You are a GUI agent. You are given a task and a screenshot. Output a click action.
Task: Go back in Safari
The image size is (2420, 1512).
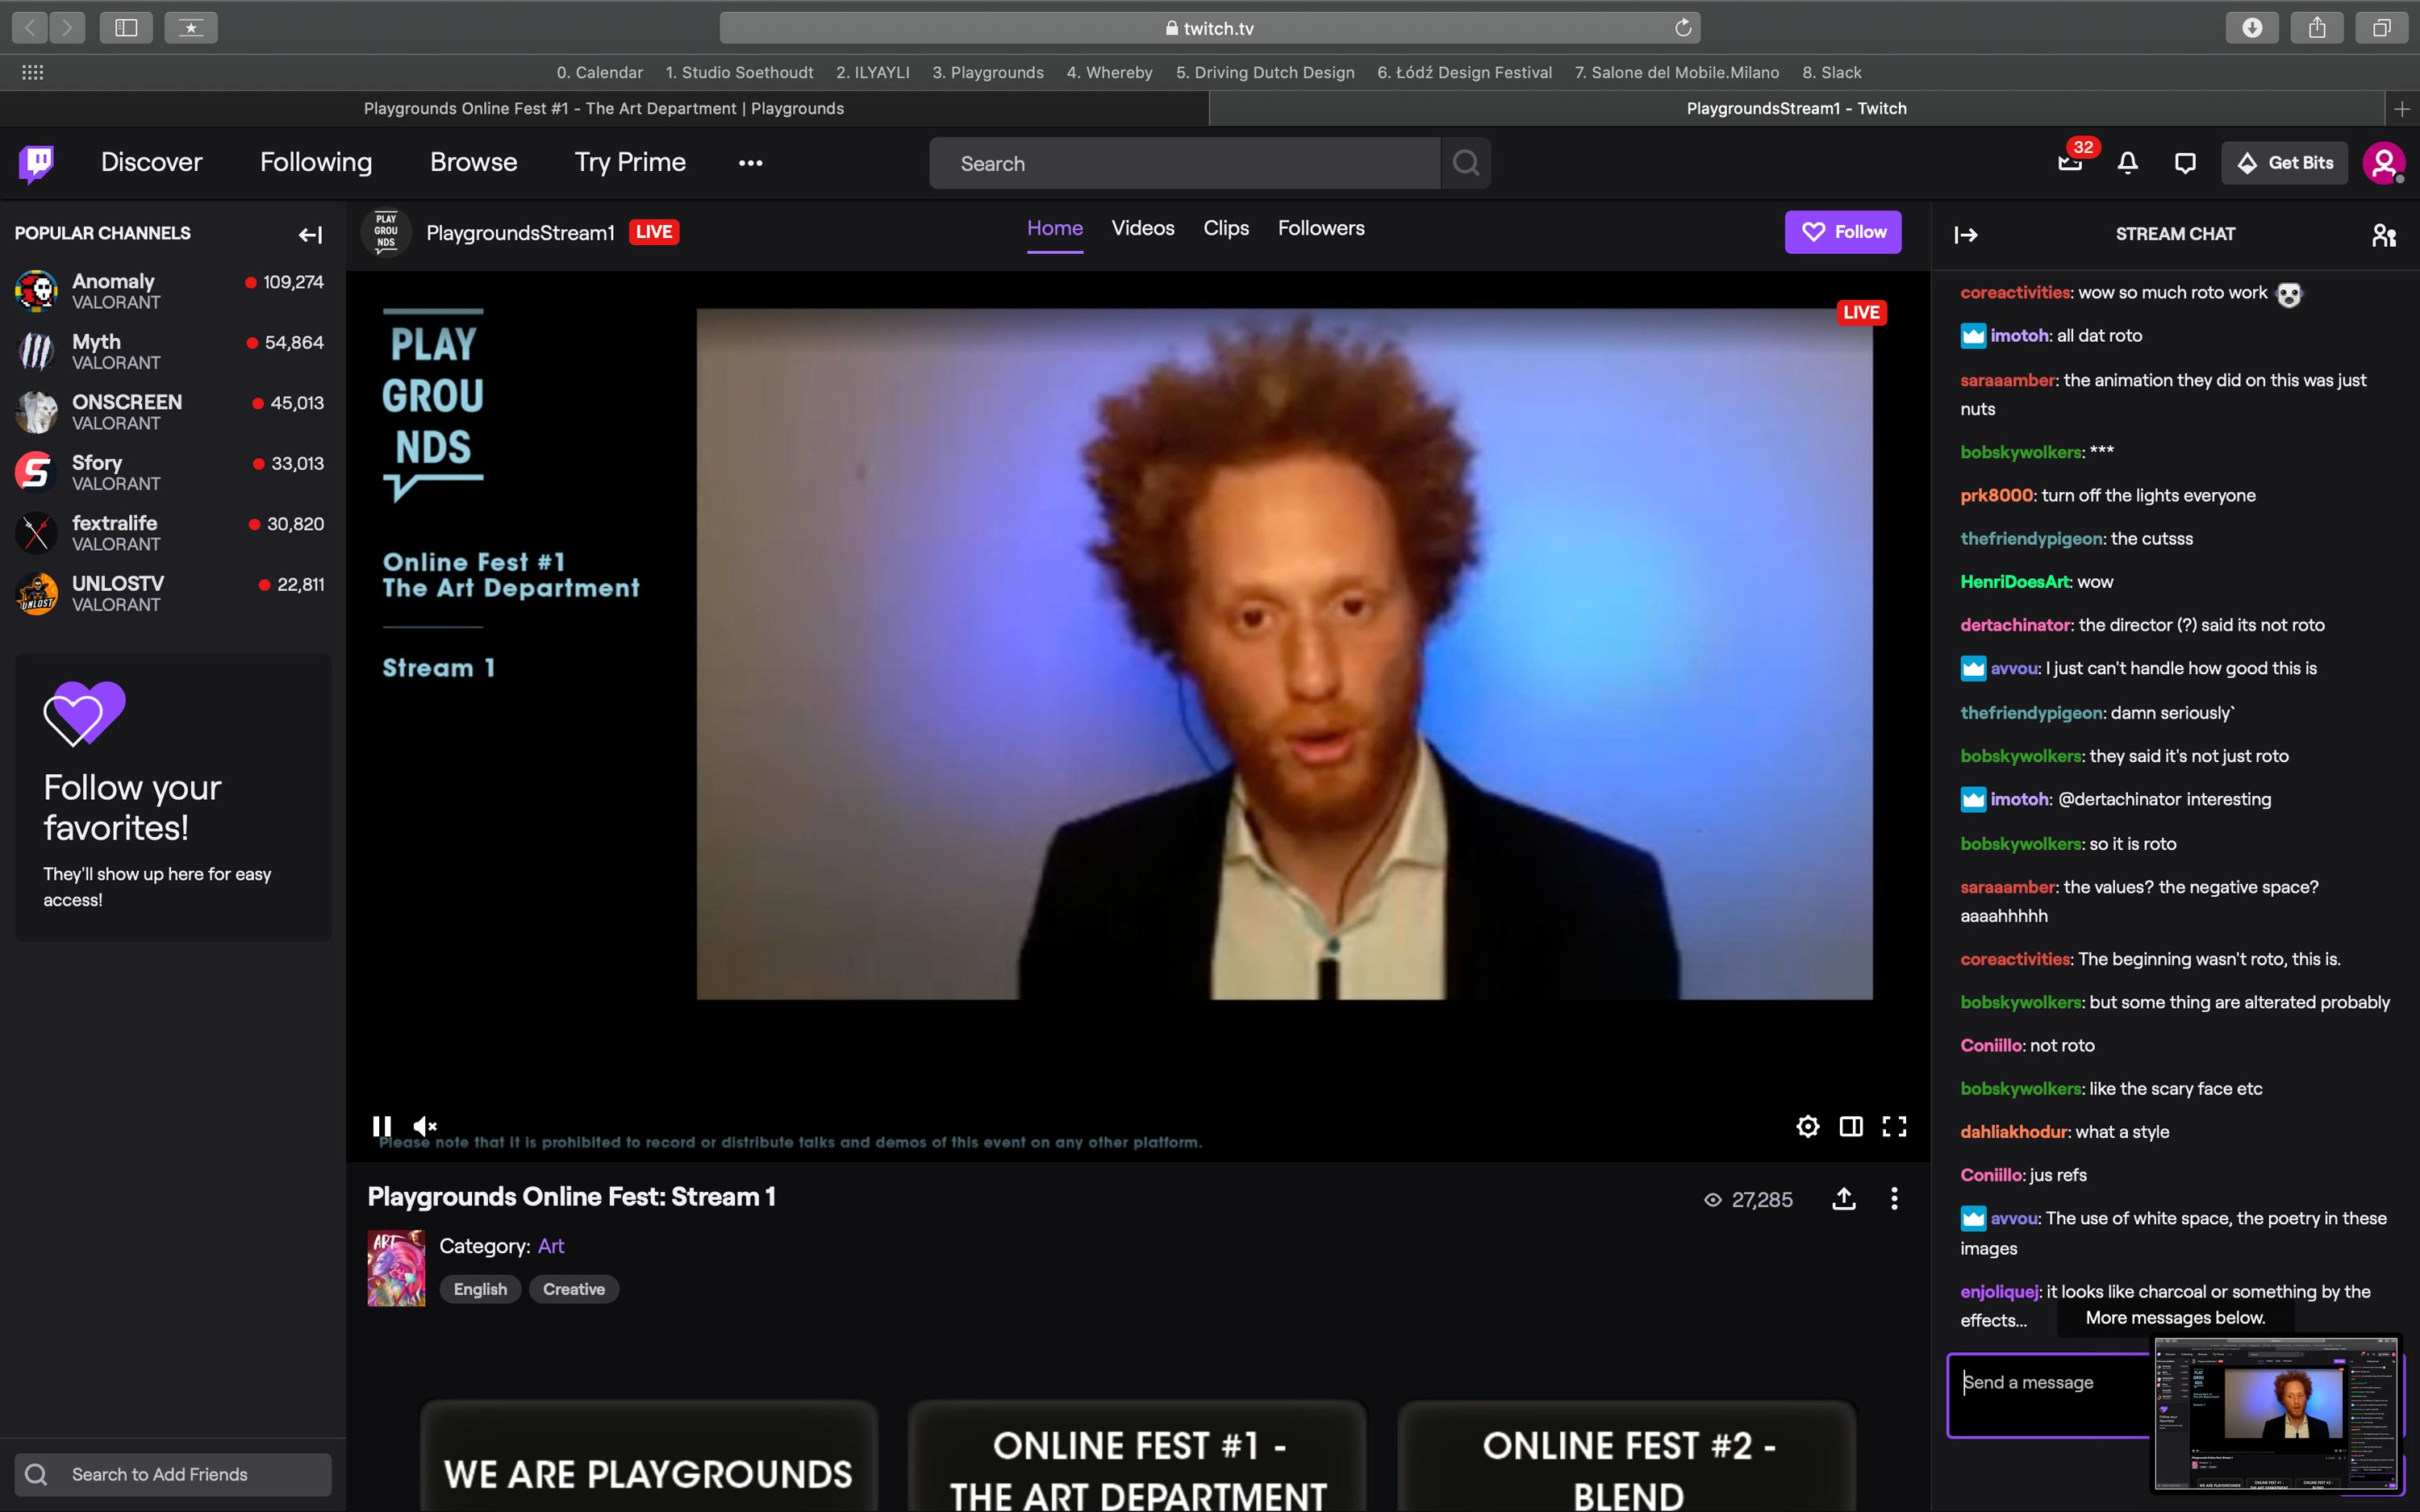coord(30,28)
